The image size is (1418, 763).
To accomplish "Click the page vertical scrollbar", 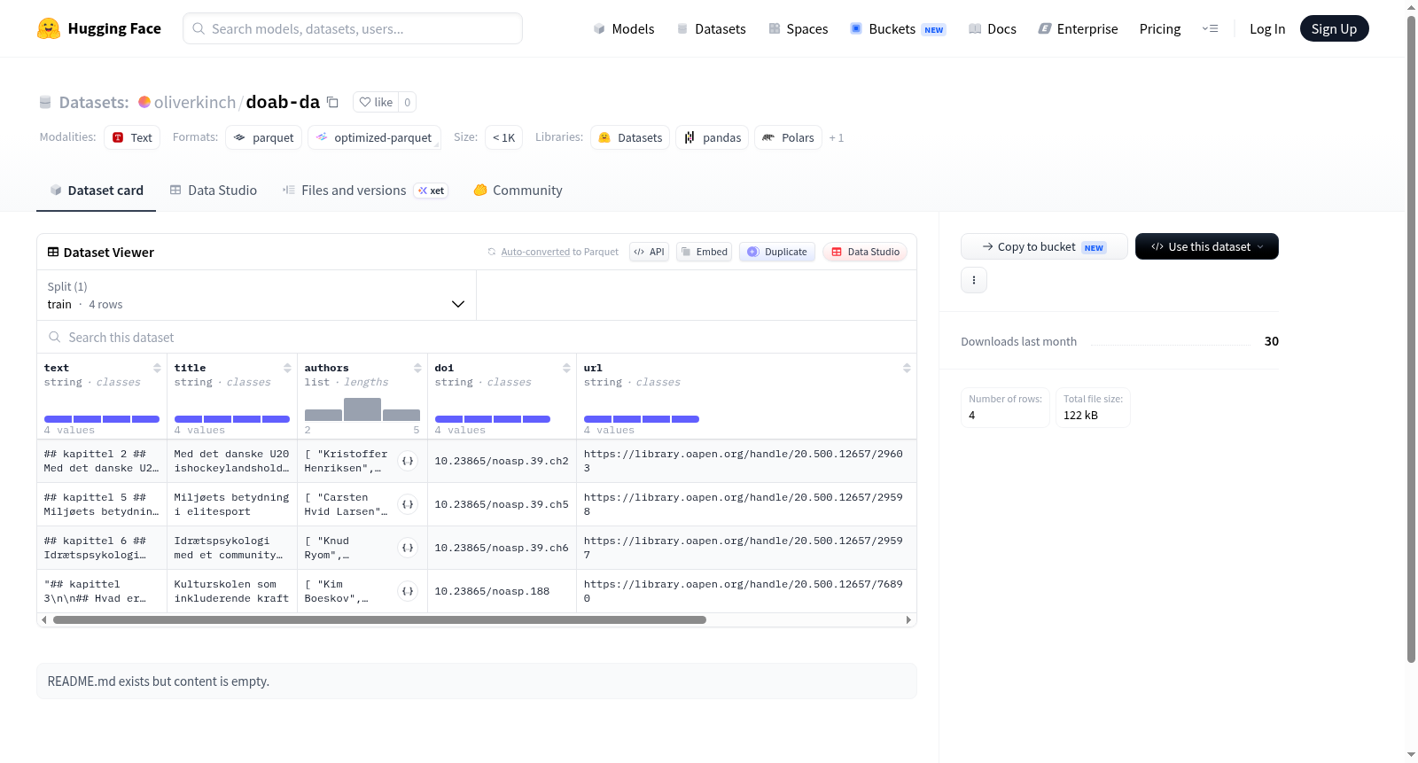I will click(1411, 340).
